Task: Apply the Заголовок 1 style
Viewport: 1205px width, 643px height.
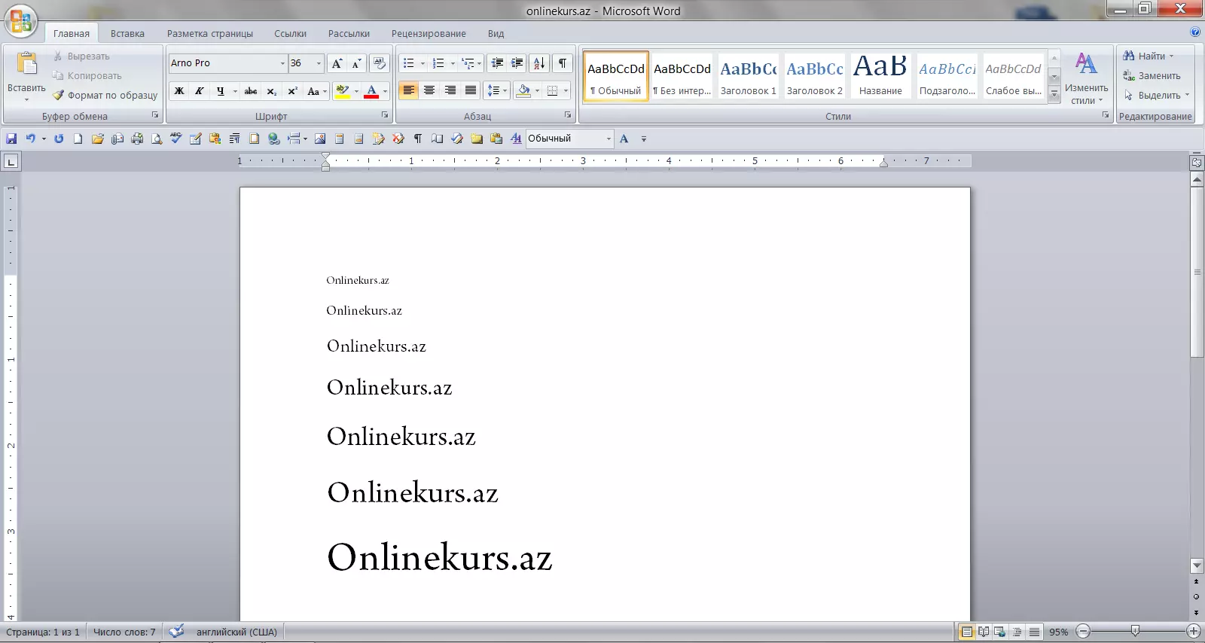Action: click(748, 76)
